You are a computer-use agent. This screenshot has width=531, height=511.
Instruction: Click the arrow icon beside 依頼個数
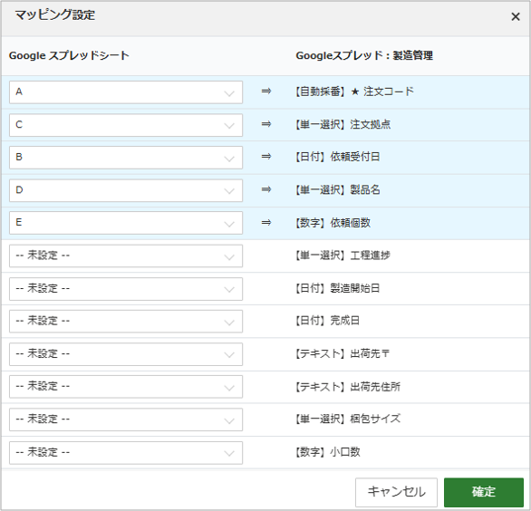click(x=266, y=223)
